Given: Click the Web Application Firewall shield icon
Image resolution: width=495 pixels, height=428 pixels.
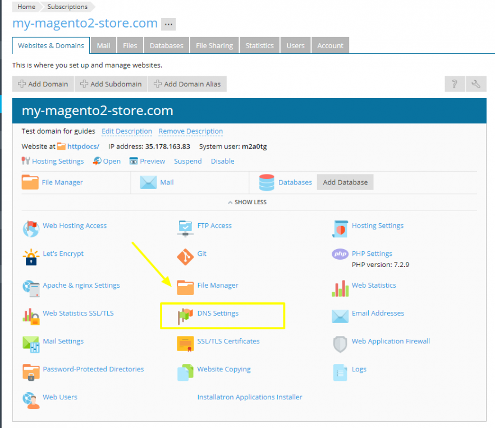Looking at the screenshot, I should (340, 344).
